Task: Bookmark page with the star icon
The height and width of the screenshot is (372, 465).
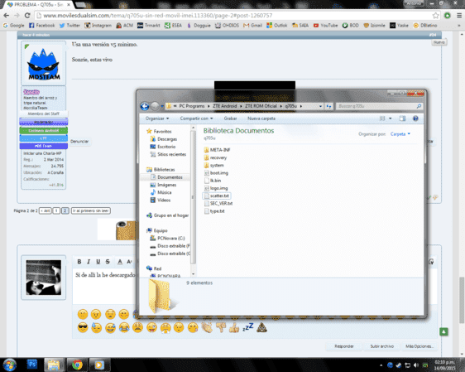Action: tap(435, 16)
